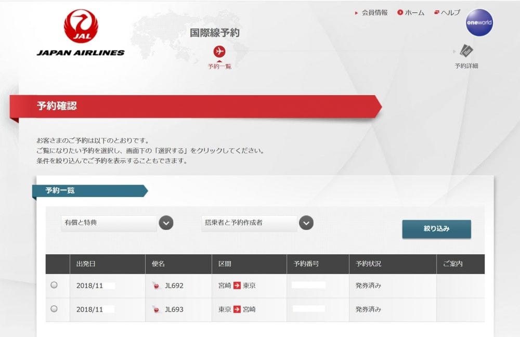This screenshot has width=520, height=337.
Task: Click the ticket icon above 予約詳細
Action: (466, 51)
